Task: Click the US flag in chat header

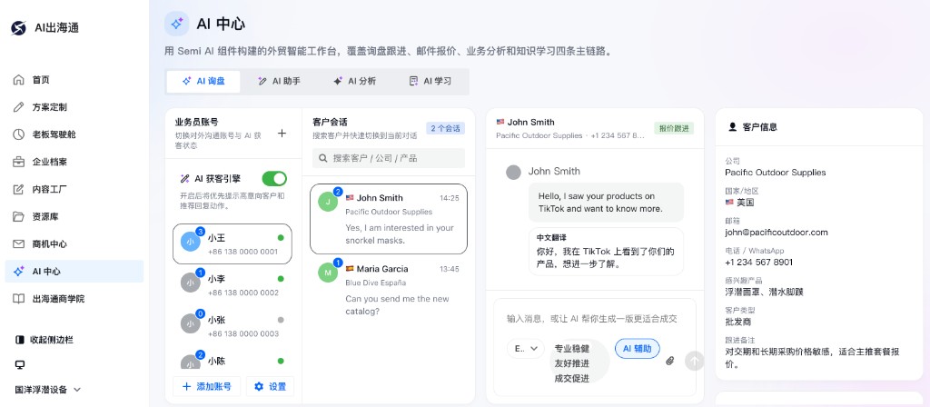Action: click(500, 122)
